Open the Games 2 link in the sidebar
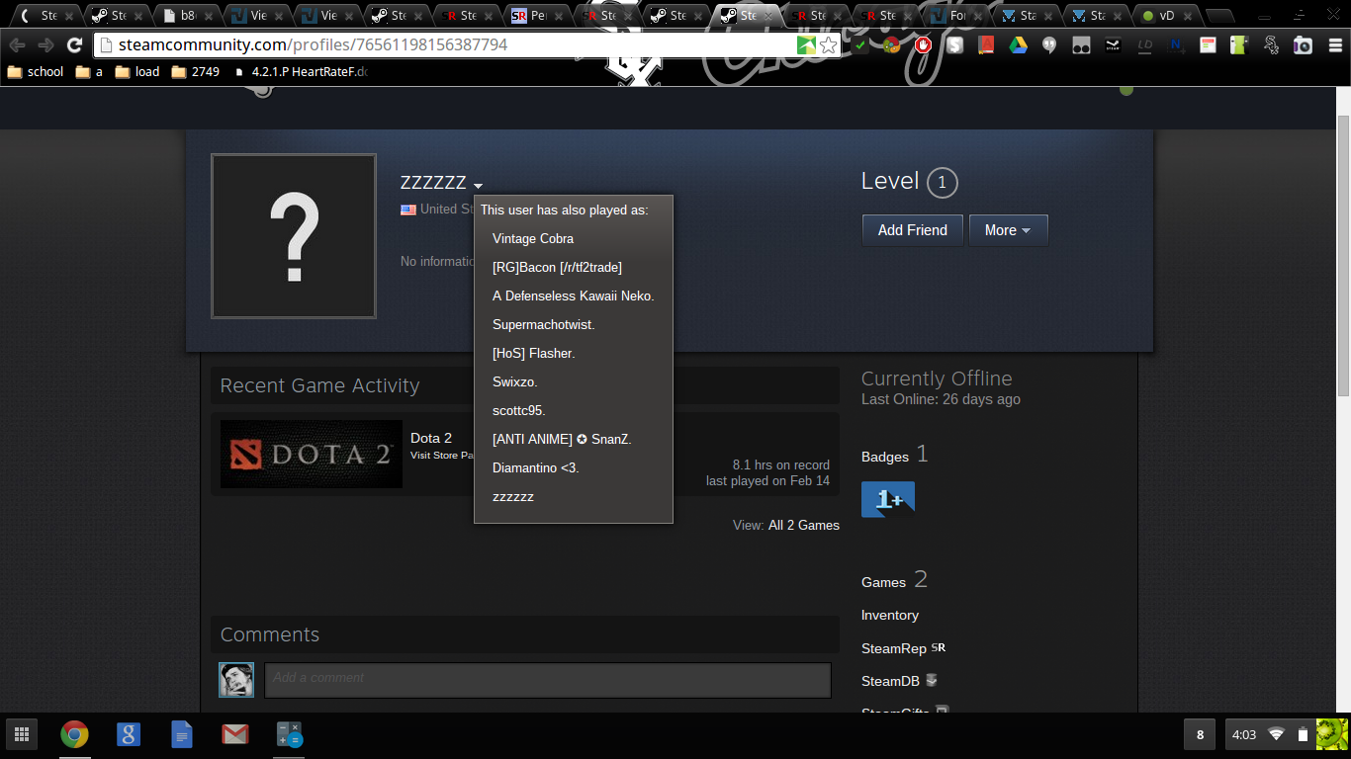This screenshot has width=1351, height=759. point(894,580)
